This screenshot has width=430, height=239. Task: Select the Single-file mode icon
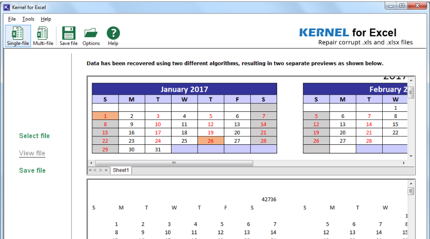point(18,36)
